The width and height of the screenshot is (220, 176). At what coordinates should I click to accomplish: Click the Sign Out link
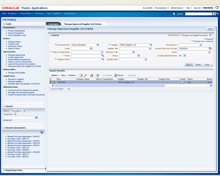(197, 8)
